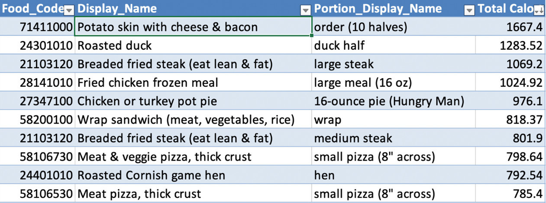Select the 1283.52 calories cell
This screenshot has height=203, width=546.
[510, 45]
